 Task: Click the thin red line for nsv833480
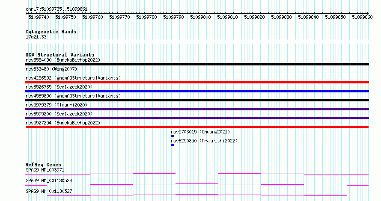(x=197, y=73)
